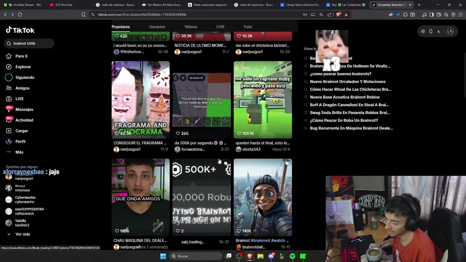Open the 'da 500k por segundo' video thumbnail
Image resolution: width=466 pixels, height=262 pixels.
[202, 100]
